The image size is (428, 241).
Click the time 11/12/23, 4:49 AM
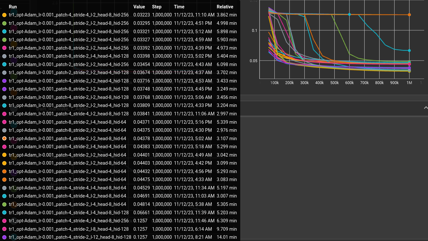tap(193, 155)
